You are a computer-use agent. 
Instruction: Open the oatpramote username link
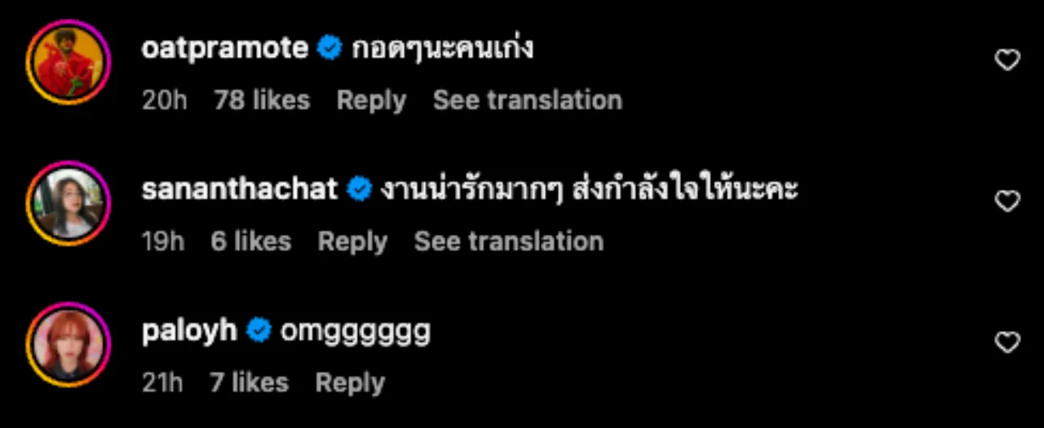coord(225,49)
